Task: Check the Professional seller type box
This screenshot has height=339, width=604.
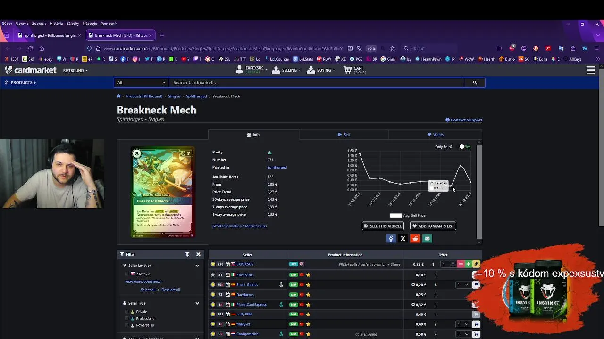Action: pyautogui.click(x=126, y=319)
